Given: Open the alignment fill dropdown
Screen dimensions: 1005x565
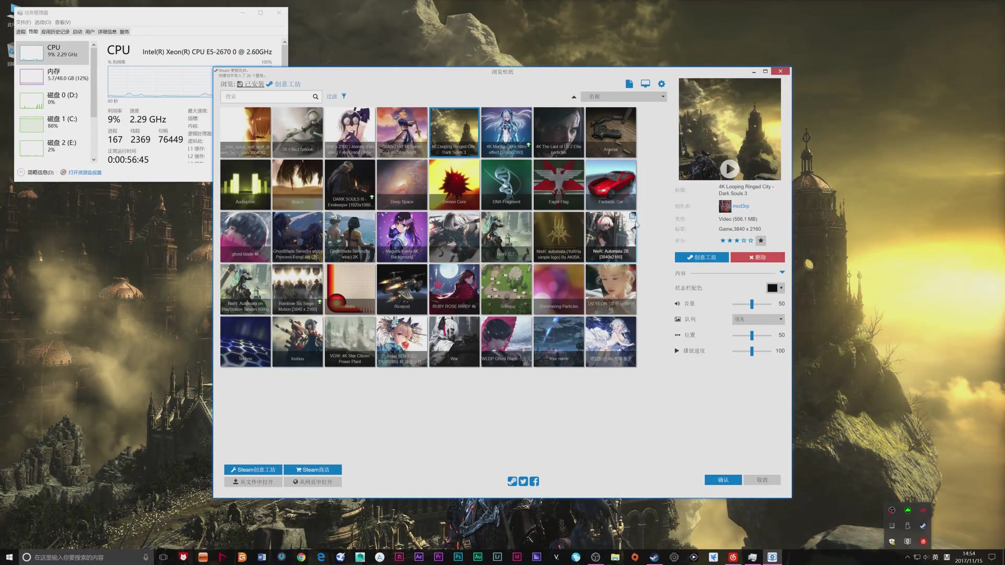Looking at the screenshot, I should point(758,319).
